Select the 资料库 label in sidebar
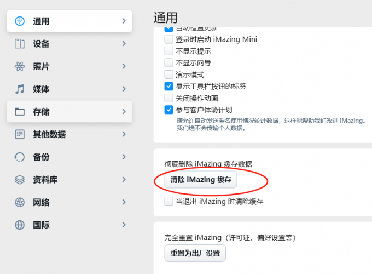 point(45,180)
